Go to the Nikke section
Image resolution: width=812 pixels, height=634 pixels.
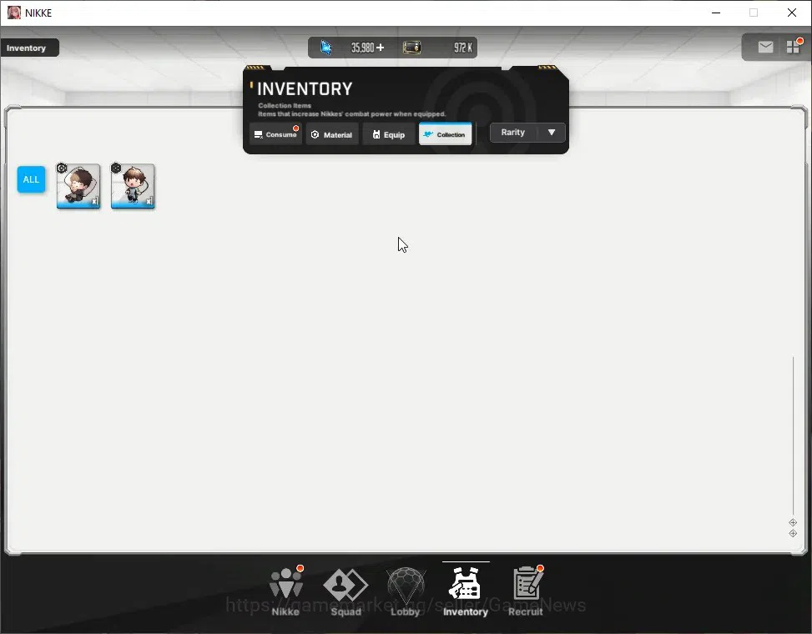[x=285, y=591]
